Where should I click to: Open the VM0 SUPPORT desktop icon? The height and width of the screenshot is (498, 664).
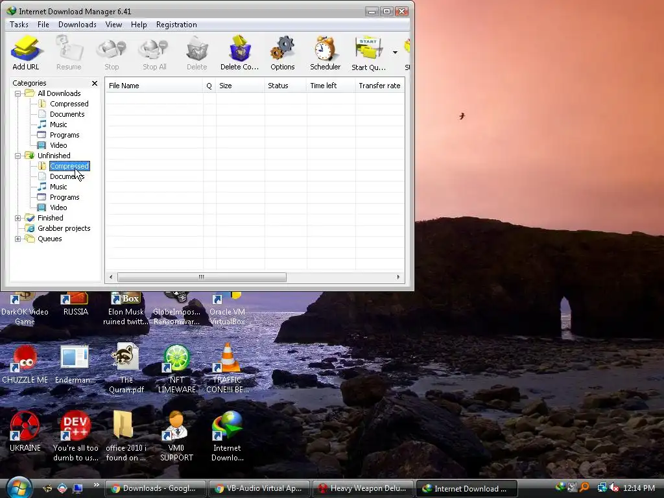(x=176, y=436)
